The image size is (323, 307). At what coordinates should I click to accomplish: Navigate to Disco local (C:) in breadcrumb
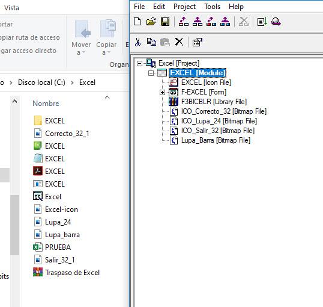(x=41, y=82)
